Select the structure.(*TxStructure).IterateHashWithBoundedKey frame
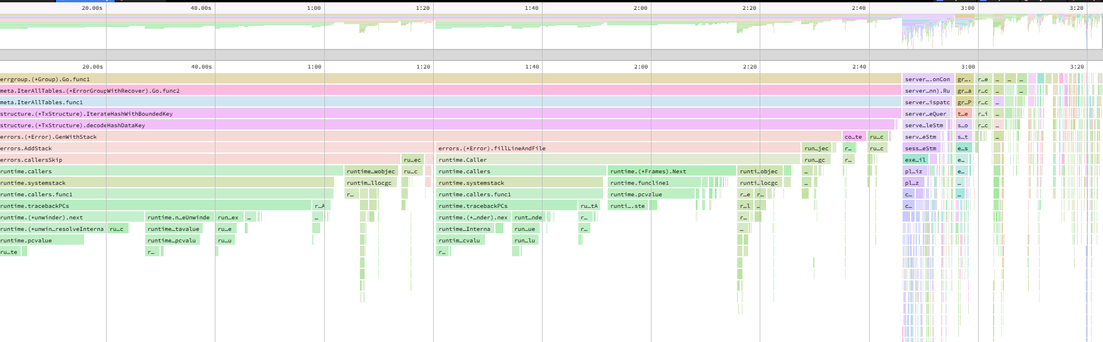Image resolution: width=1103 pixels, height=342 pixels. 450,113
